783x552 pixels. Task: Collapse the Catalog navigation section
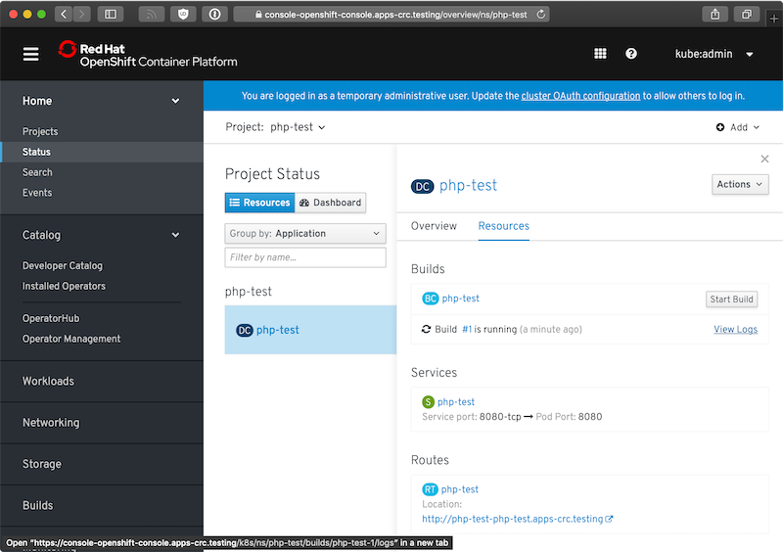[x=102, y=235]
